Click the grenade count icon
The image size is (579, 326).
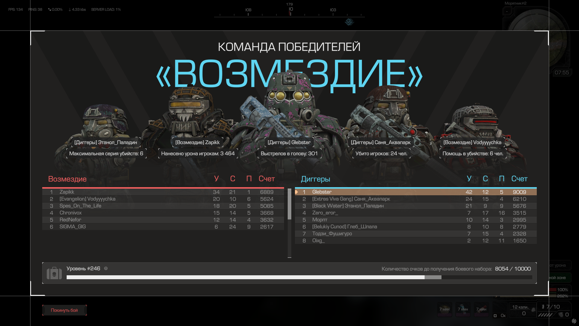click(x=561, y=315)
